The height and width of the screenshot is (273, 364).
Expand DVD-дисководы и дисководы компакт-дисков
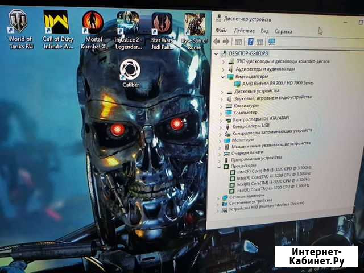pos(224,62)
